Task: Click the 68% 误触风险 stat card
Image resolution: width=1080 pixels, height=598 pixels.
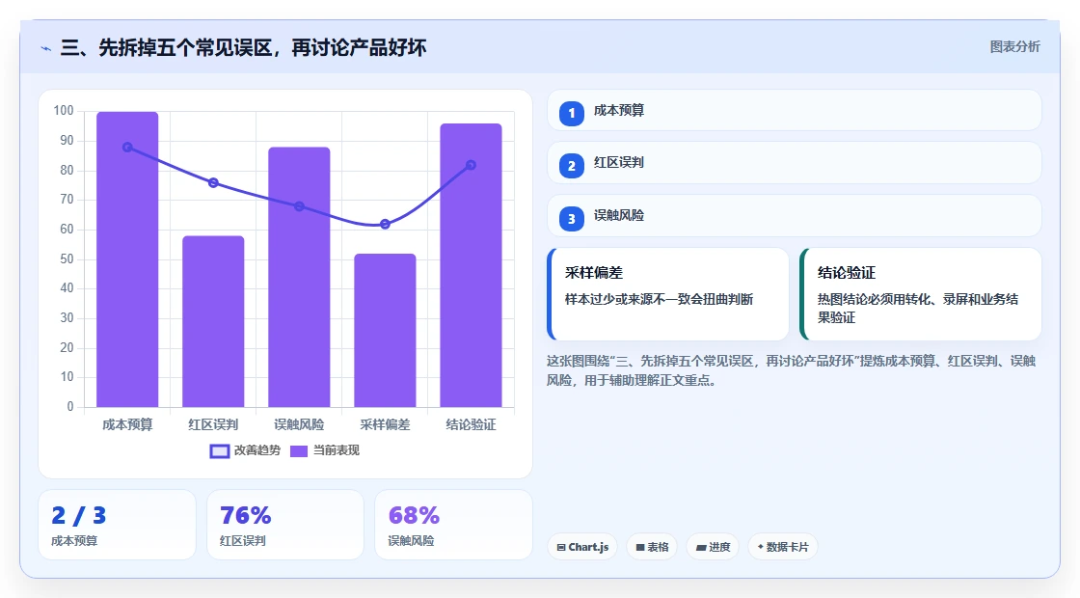Action: (453, 525)
